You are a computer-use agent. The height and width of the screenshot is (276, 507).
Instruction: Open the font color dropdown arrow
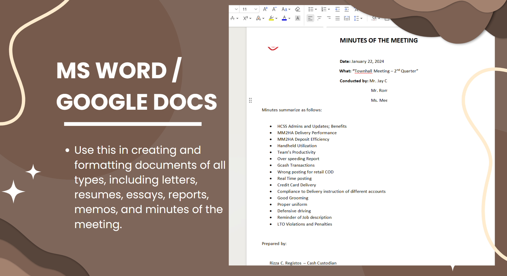289,19
